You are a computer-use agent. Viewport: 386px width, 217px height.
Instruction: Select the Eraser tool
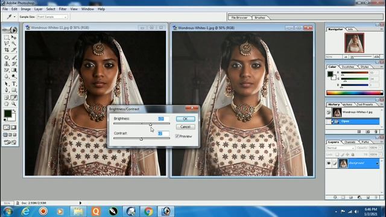click(7, 70)
